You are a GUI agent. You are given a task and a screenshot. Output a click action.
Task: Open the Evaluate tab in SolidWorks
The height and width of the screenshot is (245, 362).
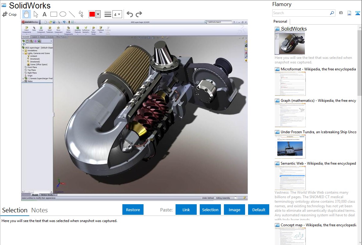tap(50, 37)
